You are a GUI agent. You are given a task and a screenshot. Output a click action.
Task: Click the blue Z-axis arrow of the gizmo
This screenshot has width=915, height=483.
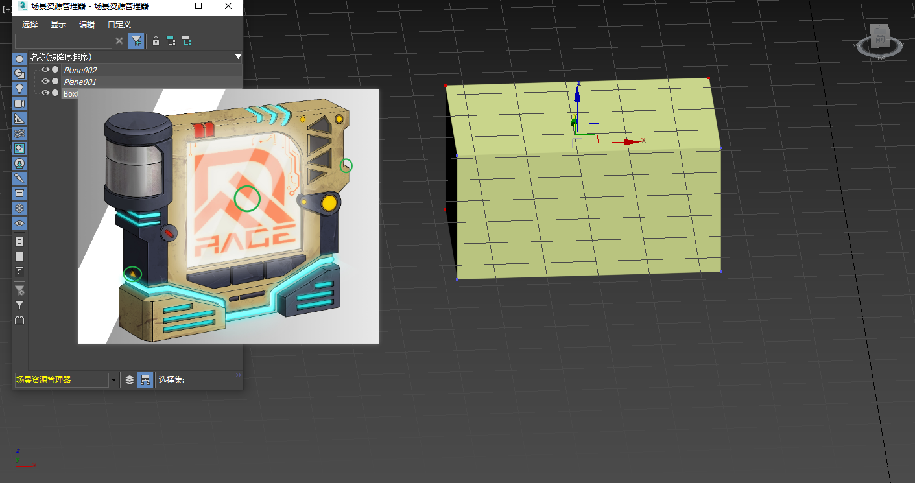click(576, 95)
